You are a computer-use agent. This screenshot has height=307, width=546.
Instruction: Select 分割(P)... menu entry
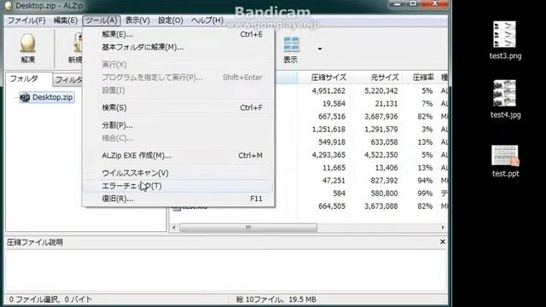(x=178, y=125)
